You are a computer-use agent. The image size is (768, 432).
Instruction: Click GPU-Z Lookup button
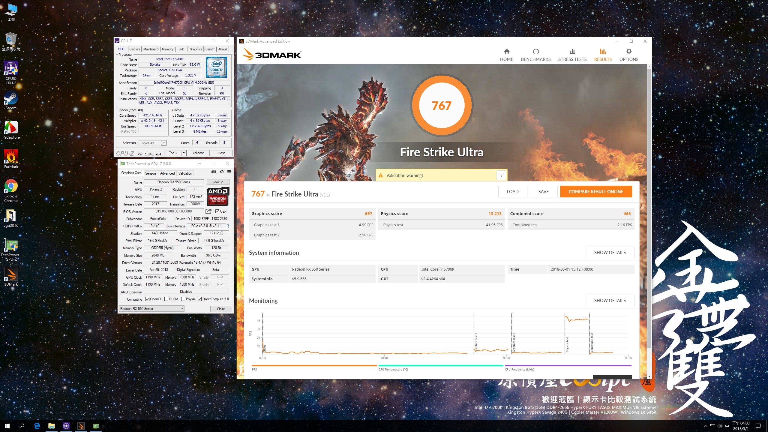pos(218,182)
